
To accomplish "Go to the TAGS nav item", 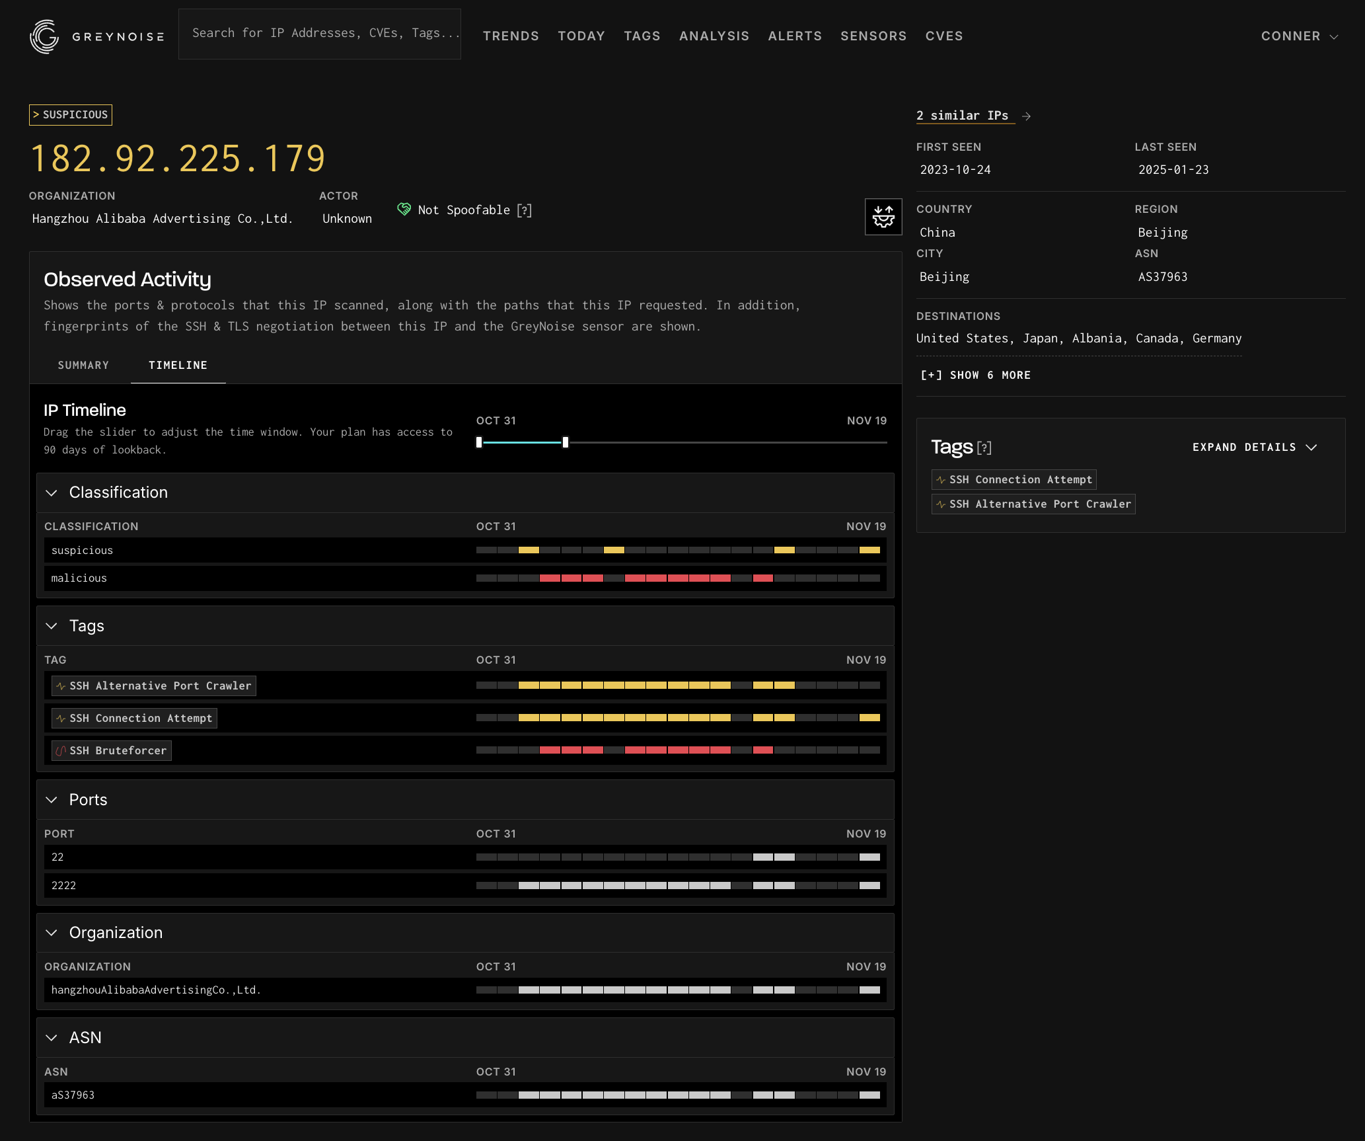I will [x=642, y=36].
